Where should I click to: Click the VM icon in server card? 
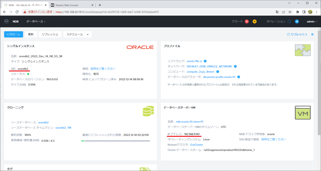point(303,113)
